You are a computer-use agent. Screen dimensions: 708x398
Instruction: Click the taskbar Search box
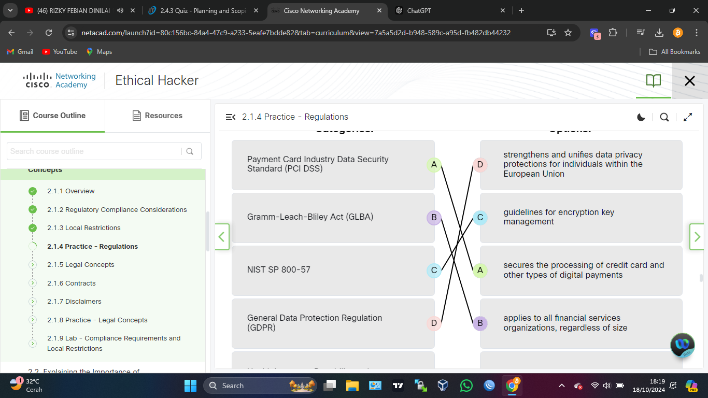click(261, 386)
